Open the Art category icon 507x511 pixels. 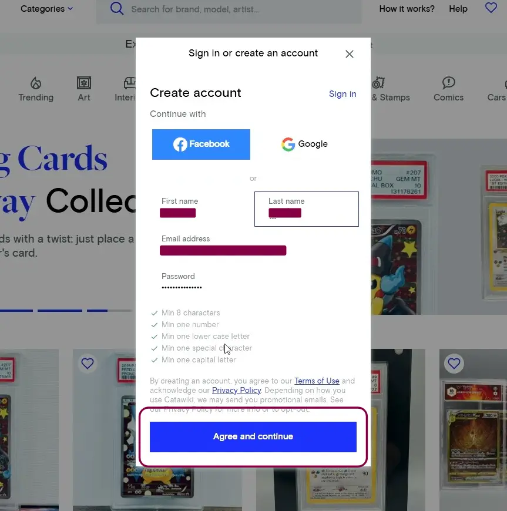[x=84, y=83]
